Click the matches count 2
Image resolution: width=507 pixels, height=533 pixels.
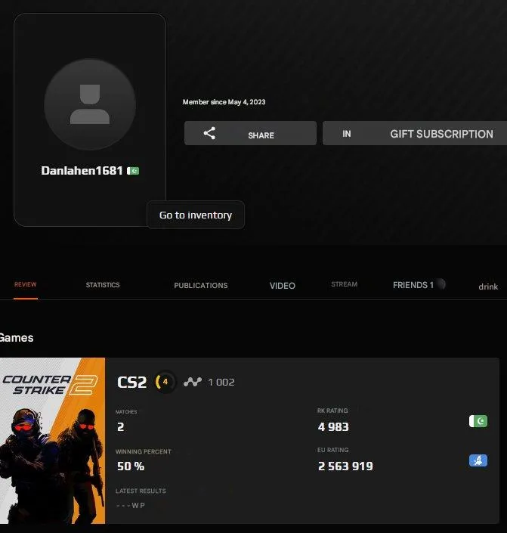pos(120,427)
